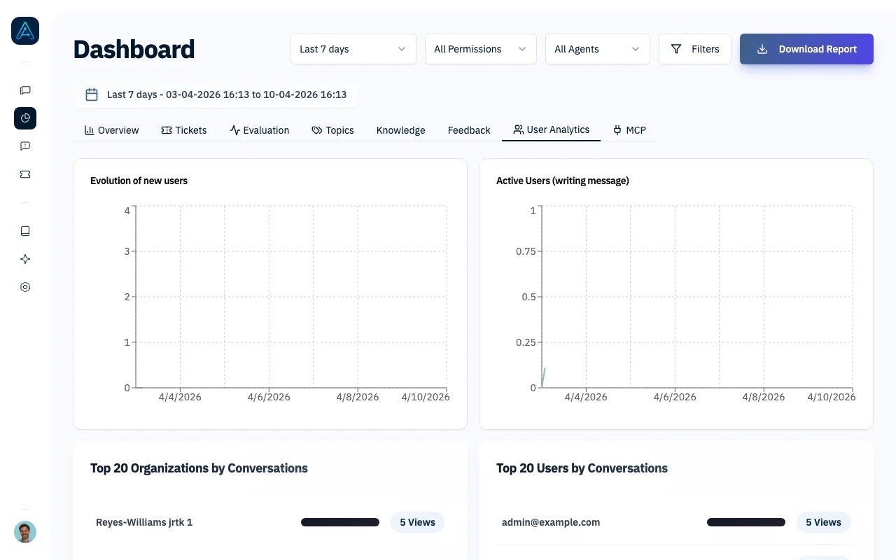Select the User Analytics tab
The image size is (896, 560).
coord(552,129)
